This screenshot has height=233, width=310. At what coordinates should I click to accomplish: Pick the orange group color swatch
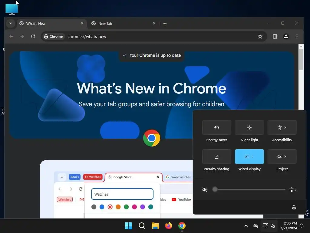[x=118, y=207]
